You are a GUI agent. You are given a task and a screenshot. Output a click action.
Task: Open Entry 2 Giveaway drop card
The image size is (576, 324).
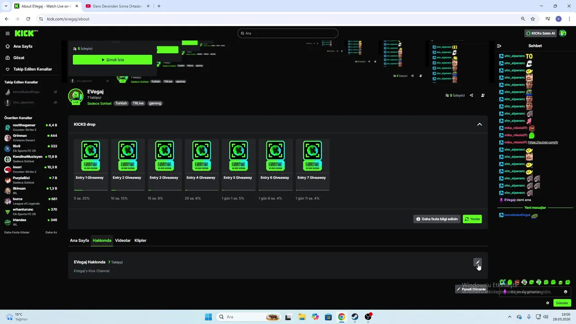tap(127, 165)
